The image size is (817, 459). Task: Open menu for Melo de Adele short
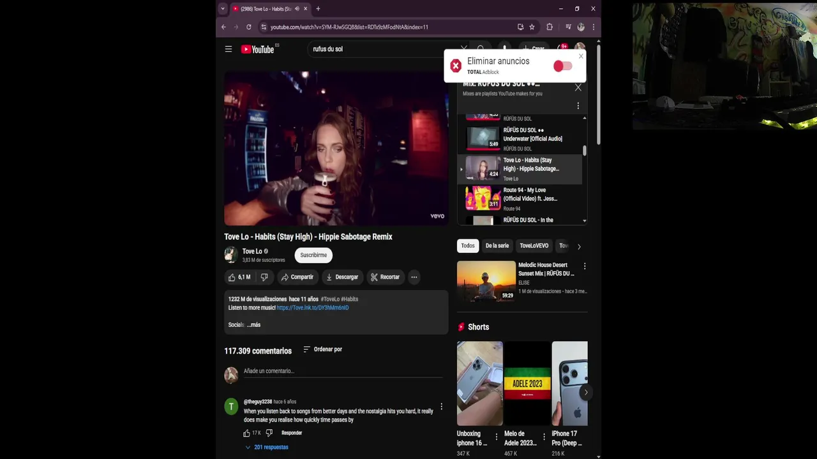click(544, 437)
